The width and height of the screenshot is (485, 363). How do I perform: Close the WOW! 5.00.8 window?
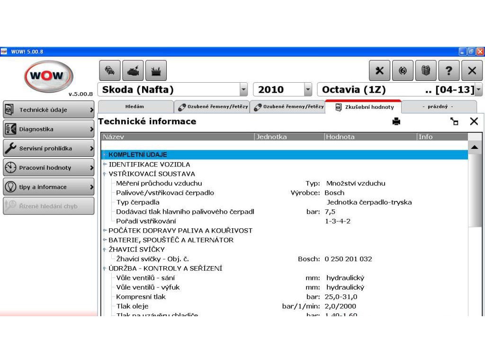[480, 52]
